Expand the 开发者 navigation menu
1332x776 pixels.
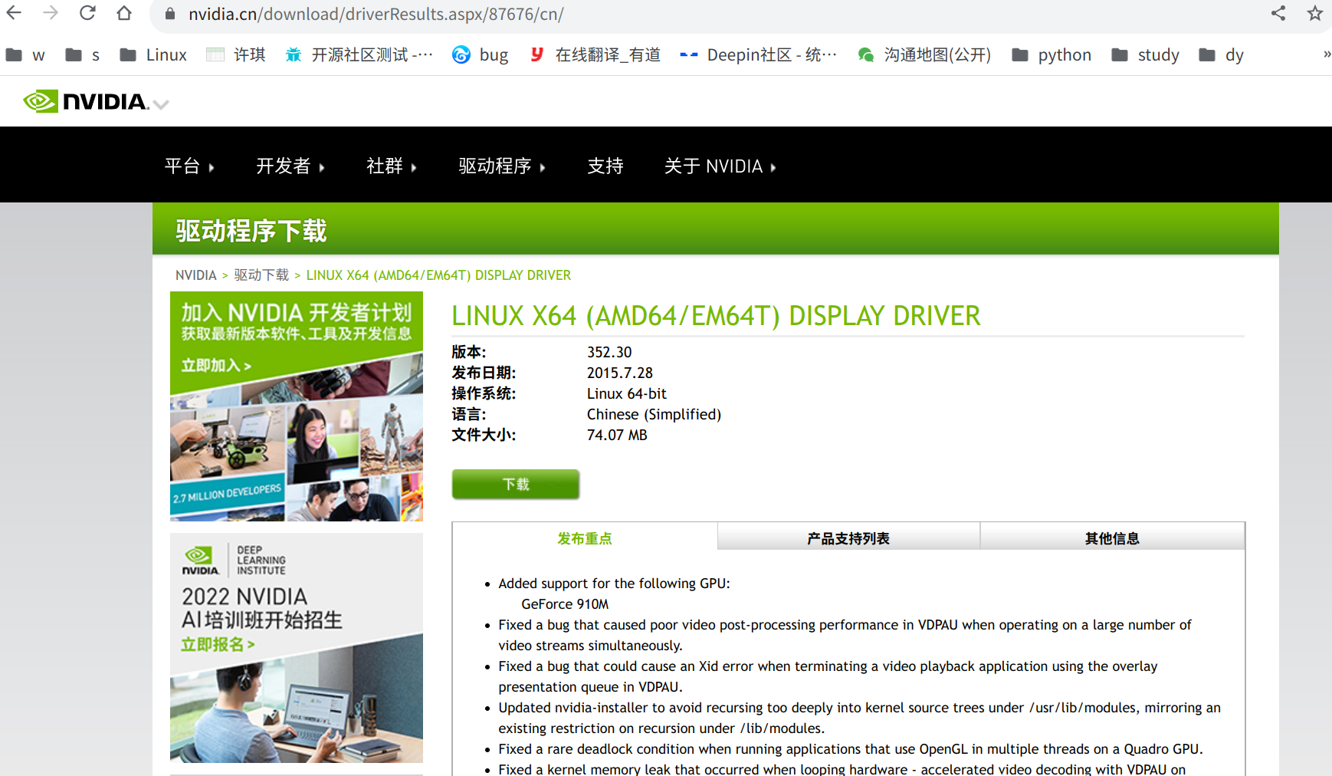click(290, 166)
